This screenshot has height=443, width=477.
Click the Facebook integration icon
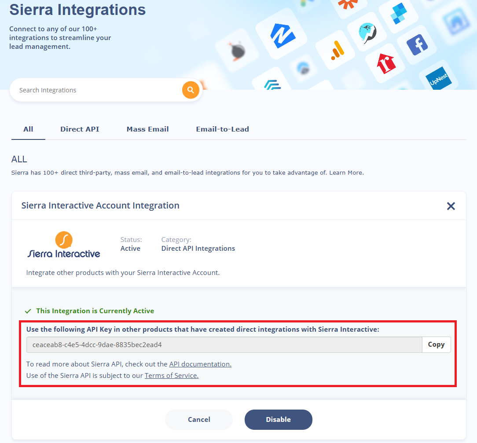point(417,45)
